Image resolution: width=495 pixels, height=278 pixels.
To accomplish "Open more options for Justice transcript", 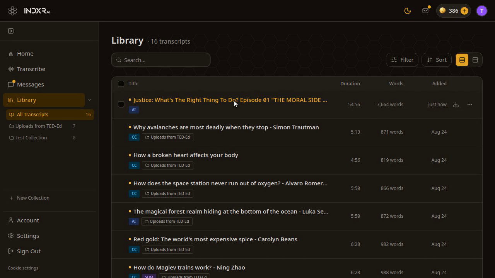I will (x=470, y=105).
